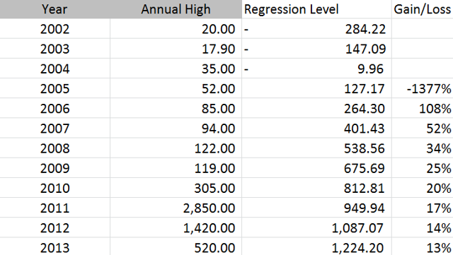Image resolution: width=453 pixels, height=255 pixels.
Task: Select the year cell 2002
Action: pos(55,29)
